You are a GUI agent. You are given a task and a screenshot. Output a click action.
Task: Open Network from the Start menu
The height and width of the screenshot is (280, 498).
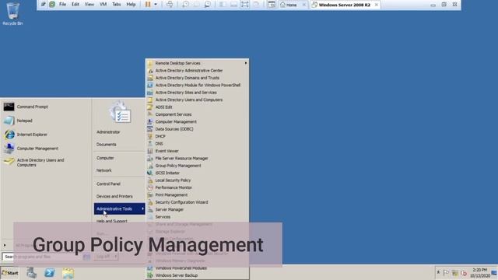pyautogui.click(x=103, y=170)
